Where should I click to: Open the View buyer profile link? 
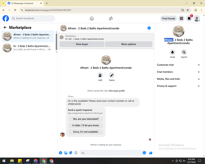(116, 91)
